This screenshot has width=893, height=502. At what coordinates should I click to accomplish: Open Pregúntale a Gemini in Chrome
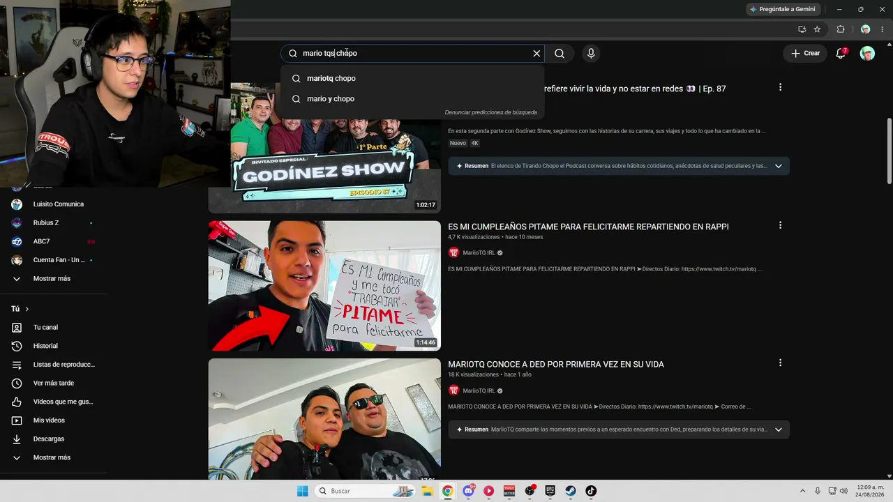click(x=781, y=9)
